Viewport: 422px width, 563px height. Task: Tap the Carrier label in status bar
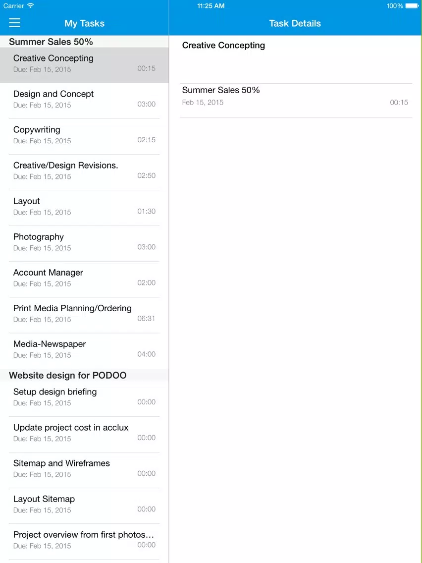coord(14,6)
